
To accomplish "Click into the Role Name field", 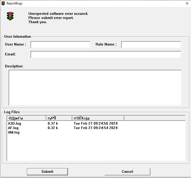I will [151, 45].
